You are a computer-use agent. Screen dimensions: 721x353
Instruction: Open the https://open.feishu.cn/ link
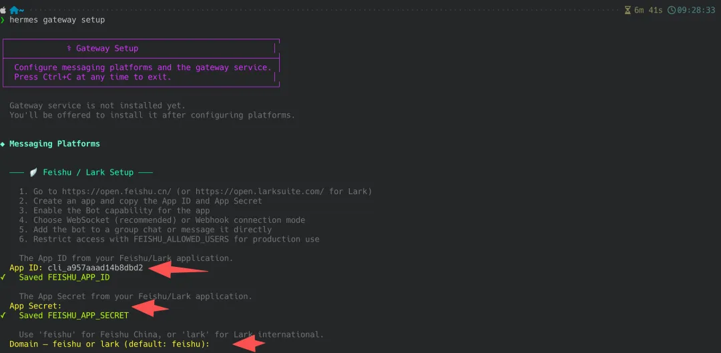[117, 192]
